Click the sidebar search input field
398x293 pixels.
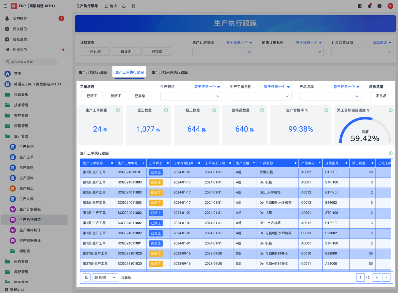tap(32, 62)
